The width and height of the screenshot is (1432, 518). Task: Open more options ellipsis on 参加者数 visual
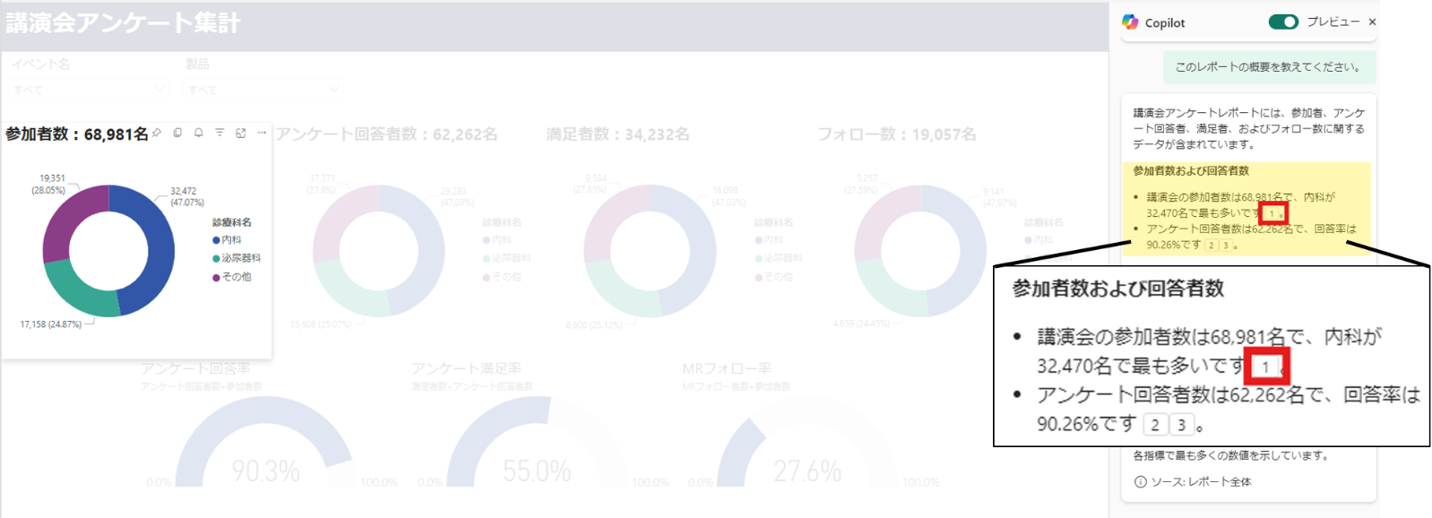(262, 133)
